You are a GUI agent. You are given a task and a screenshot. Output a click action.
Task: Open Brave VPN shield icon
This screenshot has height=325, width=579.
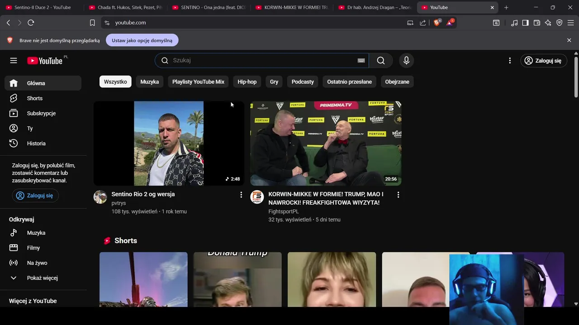pyautogui.click(x=560, y=23)
